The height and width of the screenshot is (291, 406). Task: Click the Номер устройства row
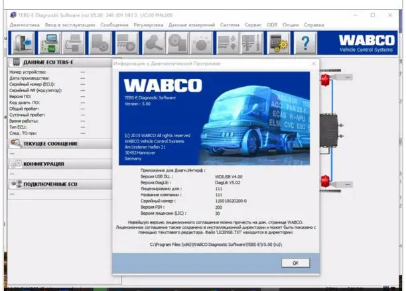47,72
